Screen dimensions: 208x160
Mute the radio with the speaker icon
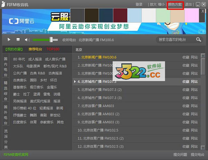(27, 40)
